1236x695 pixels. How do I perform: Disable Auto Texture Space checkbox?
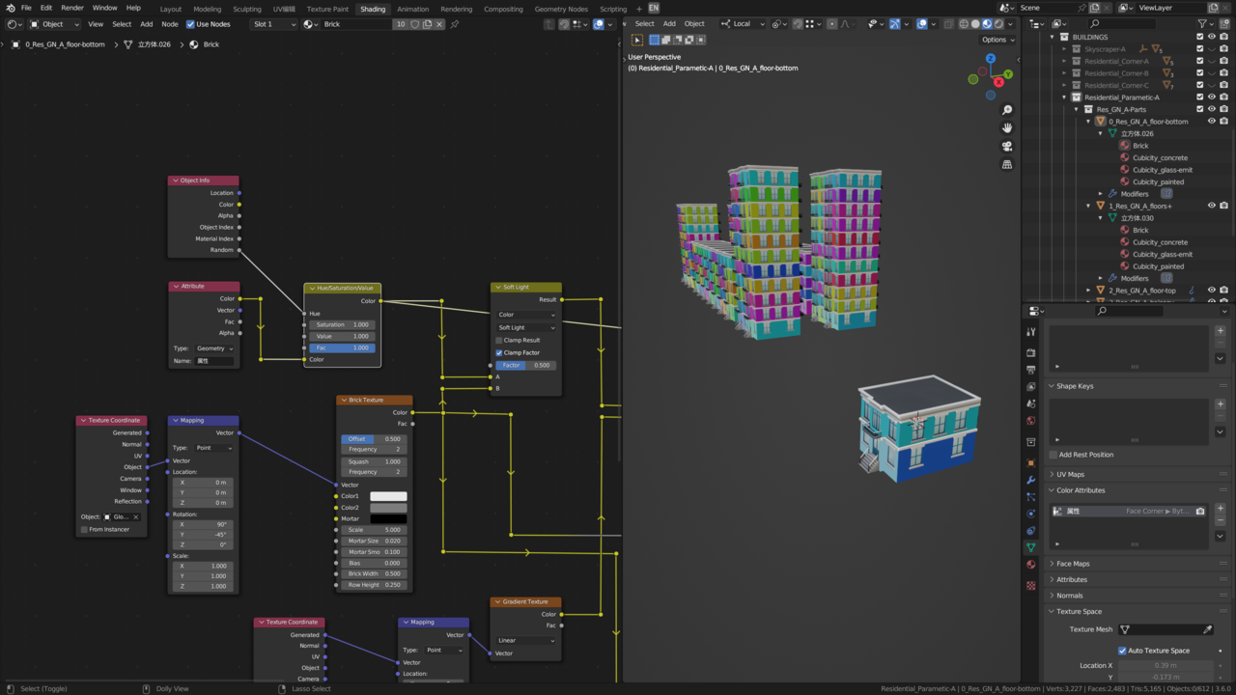(1122, 651)
